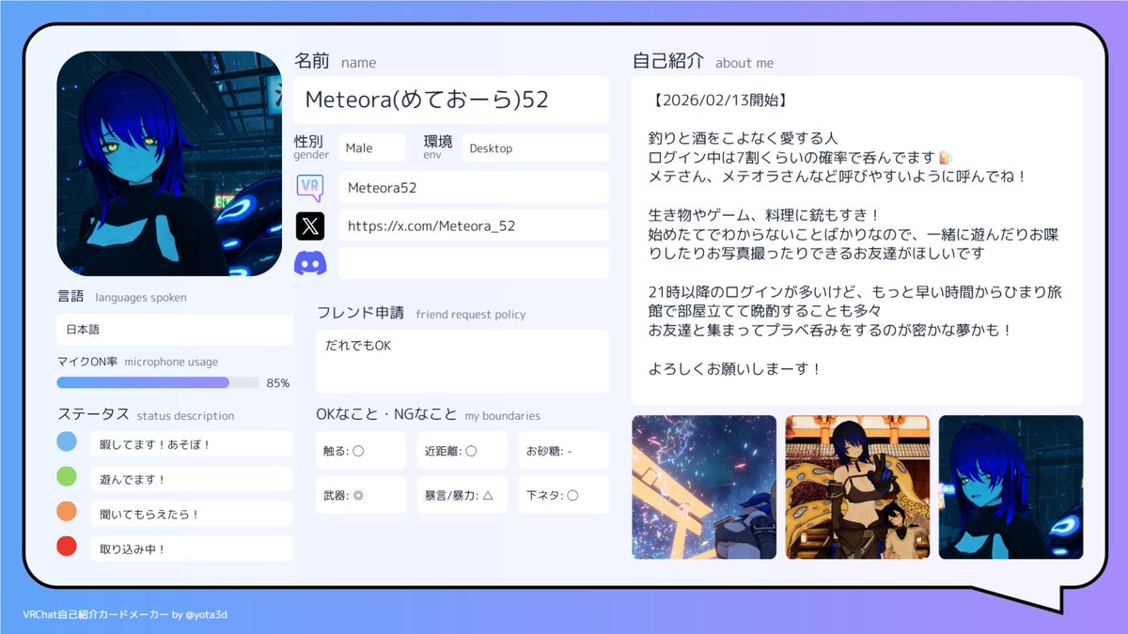
Task: Open the torii gate fireworks photo thumbnail
Action: point(704,487)
